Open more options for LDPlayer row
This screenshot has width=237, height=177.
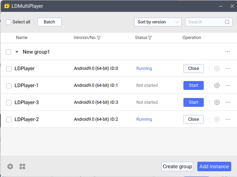click(x=228, y=68)
